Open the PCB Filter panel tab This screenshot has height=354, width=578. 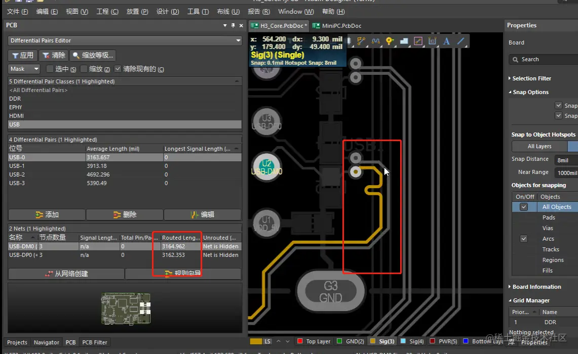tap(95, 342)
